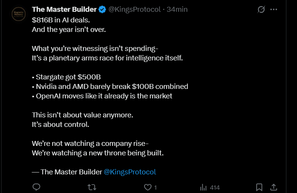This screenshot has width=297, height=193.
Task: Click the "$816B in AI deals." opening line
Action: [x=64, y=20]
